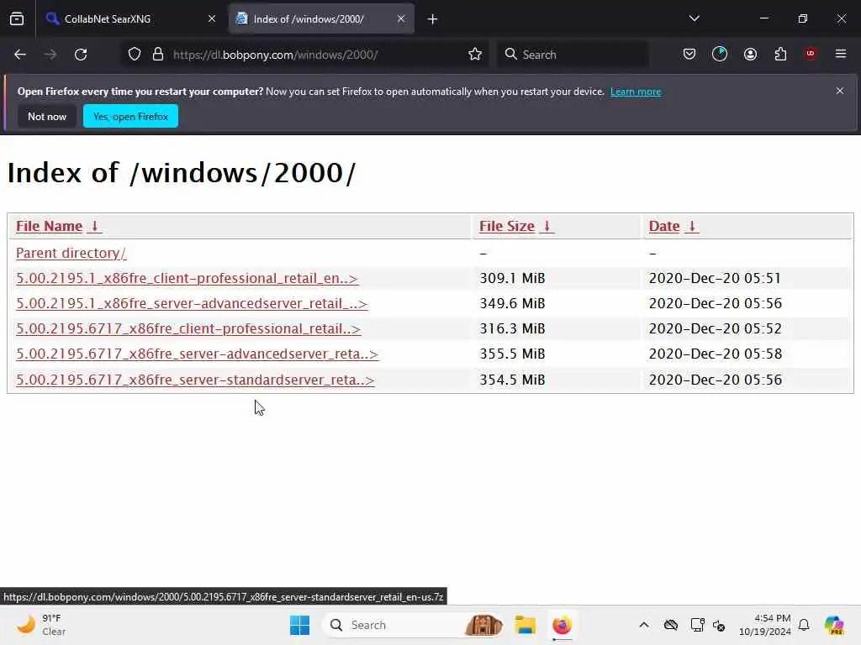Click Yes, open Firefox button
The image size is (861, 645).
(130, 116)
